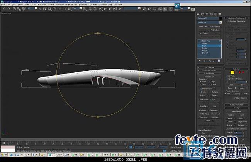Open the Customize menu
Screen dimensions: 251x162
(x=93, y=5)
